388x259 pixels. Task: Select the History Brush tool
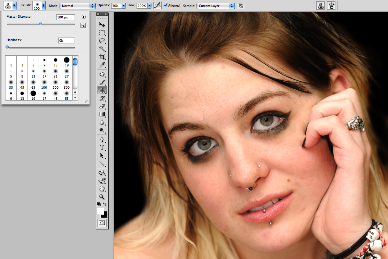coord(102,98)
